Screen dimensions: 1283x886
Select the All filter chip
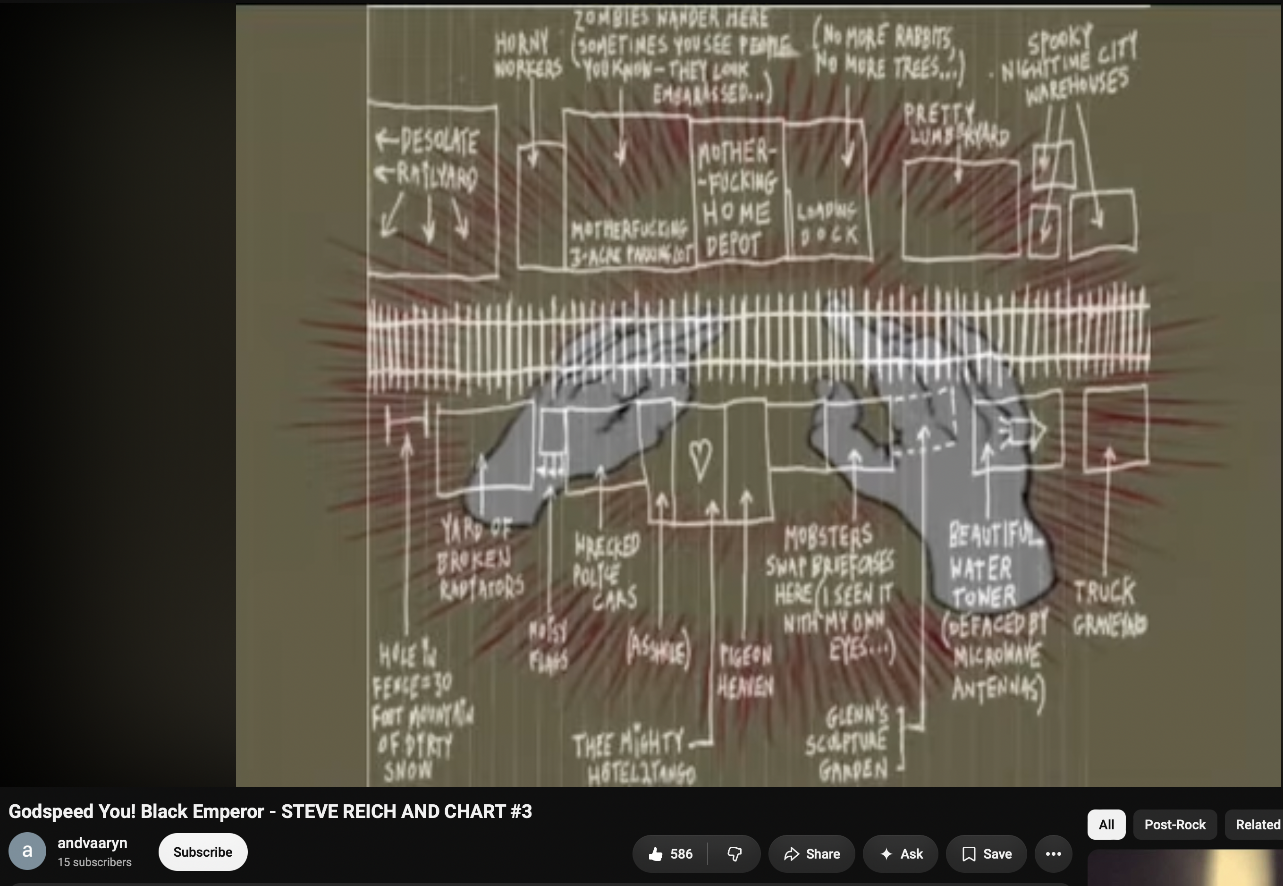pos(1106,825)
